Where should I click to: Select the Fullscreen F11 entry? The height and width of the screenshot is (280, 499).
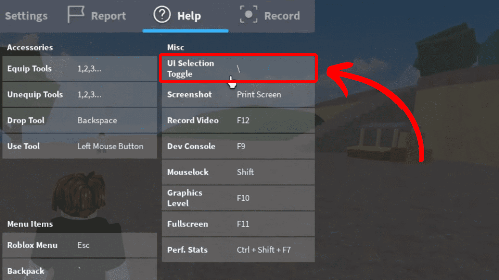238,224
